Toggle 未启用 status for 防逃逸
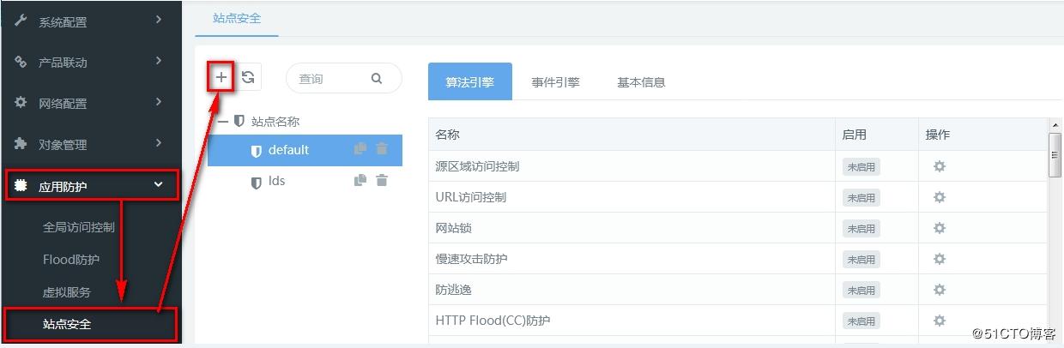The width and height of the screenshot is (1064, 348). 861,291
